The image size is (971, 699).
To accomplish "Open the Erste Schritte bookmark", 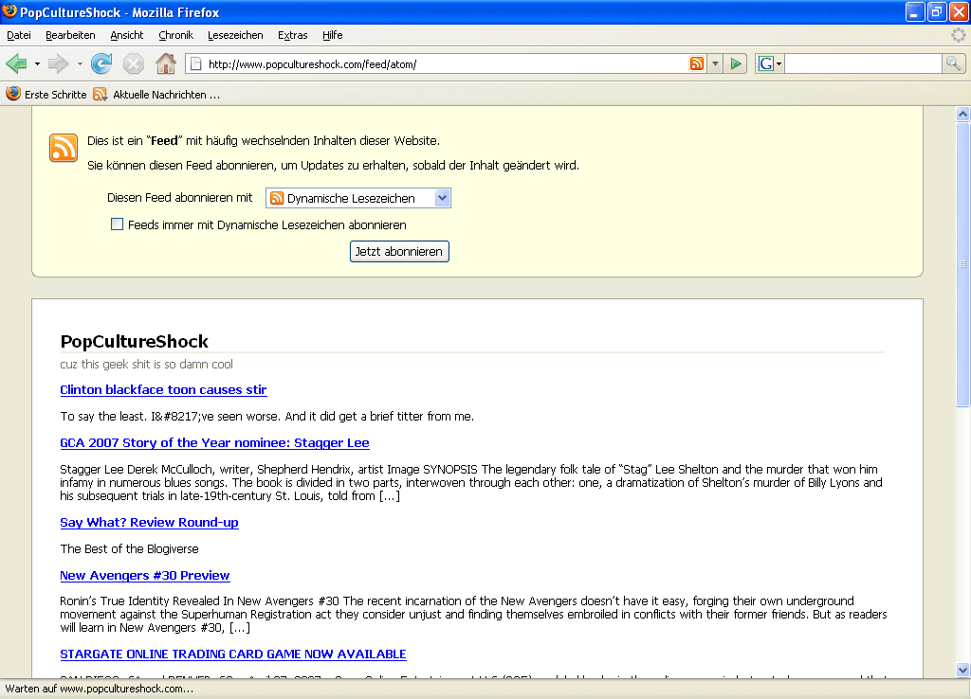I will coord(46,95).
